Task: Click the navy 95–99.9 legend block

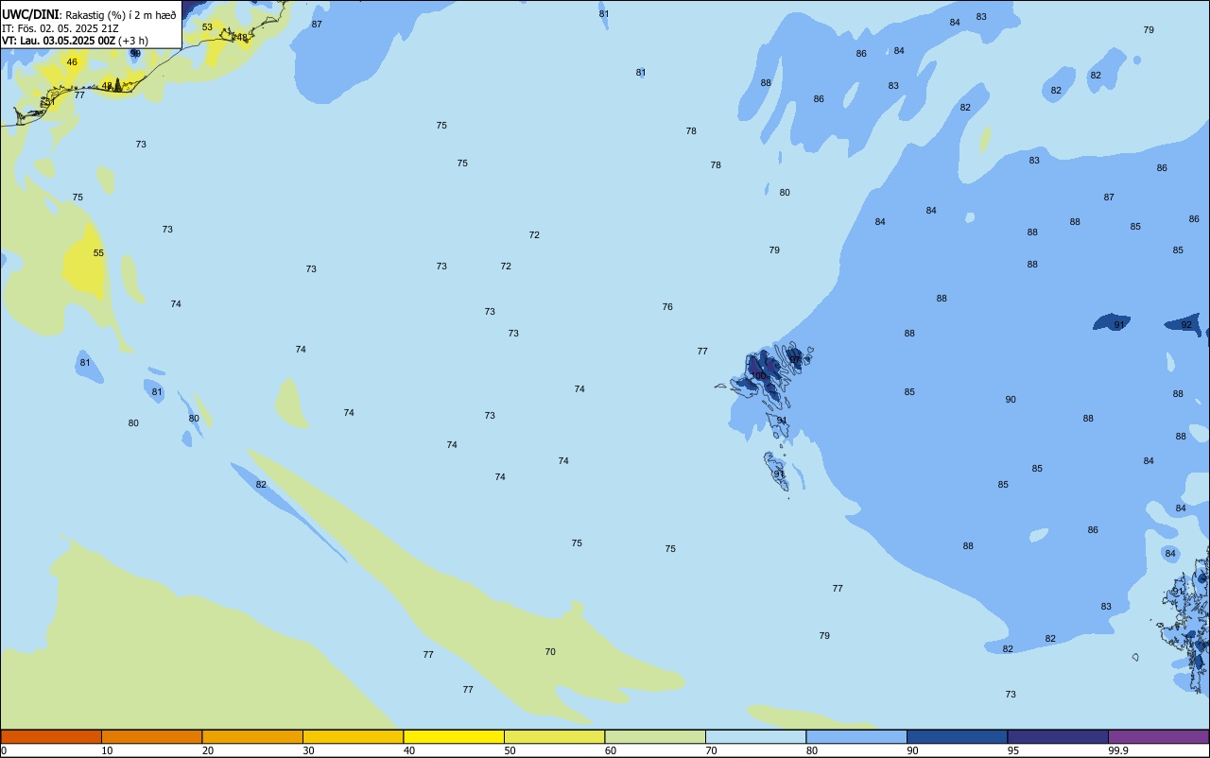Action: point(1058,736)
